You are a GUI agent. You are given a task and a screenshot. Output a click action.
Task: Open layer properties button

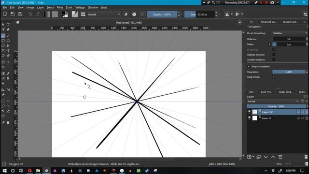coord(280,157)
